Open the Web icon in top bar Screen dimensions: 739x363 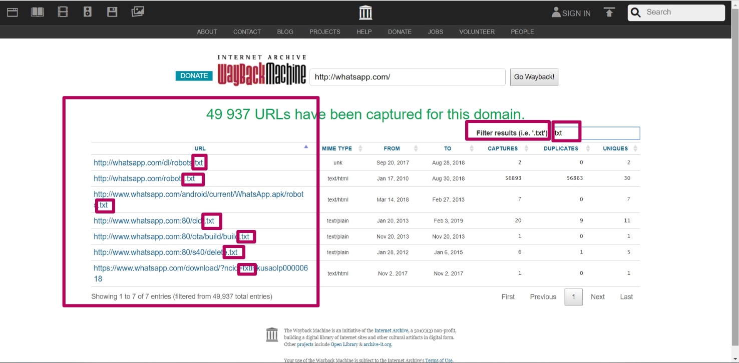pyautogui.click(x=13, y=12)
